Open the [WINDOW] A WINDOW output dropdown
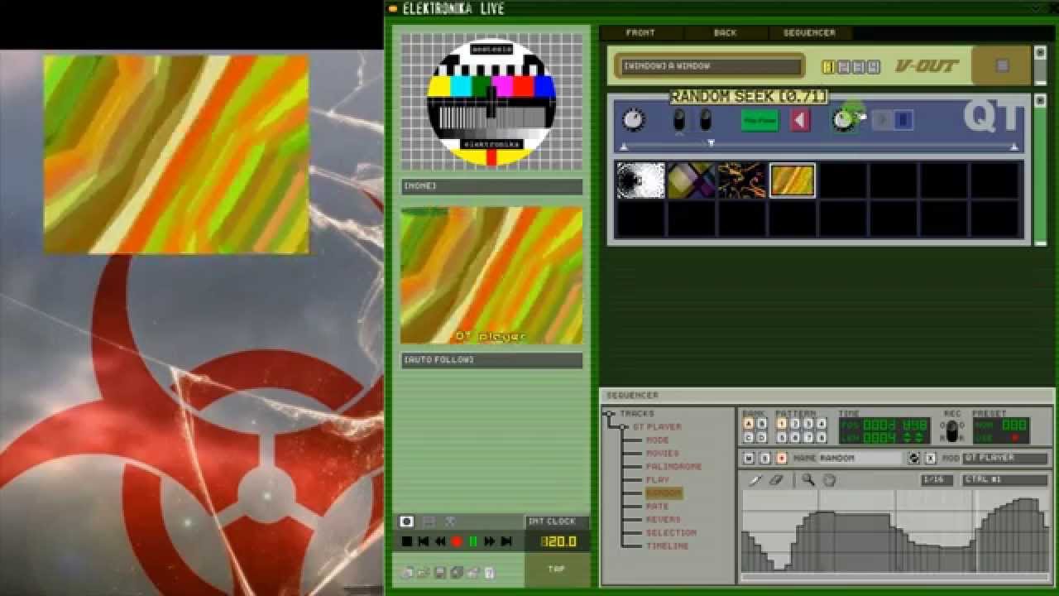The image size is (1059, 596). 712,66
